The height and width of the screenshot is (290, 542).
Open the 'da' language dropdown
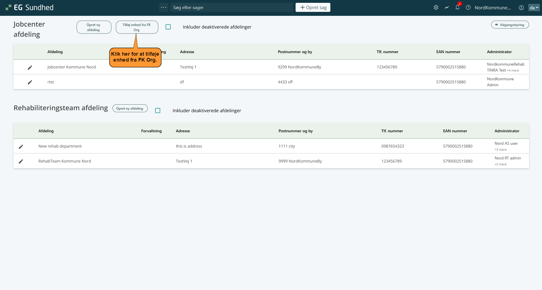tap(534, 8)
